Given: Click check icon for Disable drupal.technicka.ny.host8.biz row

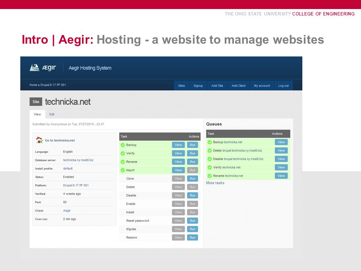Looking at the screenshot, I should coord(209,159).
